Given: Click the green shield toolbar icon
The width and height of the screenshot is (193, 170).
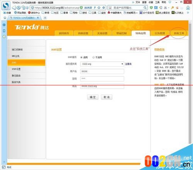Looking at the screenshot, I should coord(151,8).
